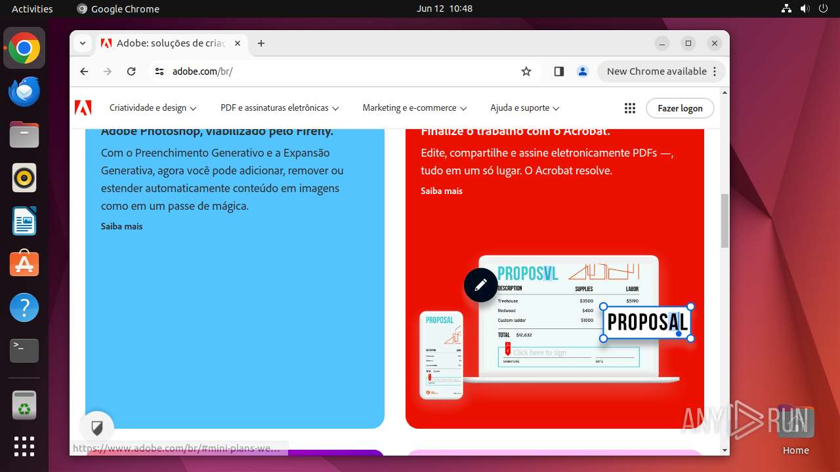
Task: Open the Files manager in the dock
Action: click(24, 135)
